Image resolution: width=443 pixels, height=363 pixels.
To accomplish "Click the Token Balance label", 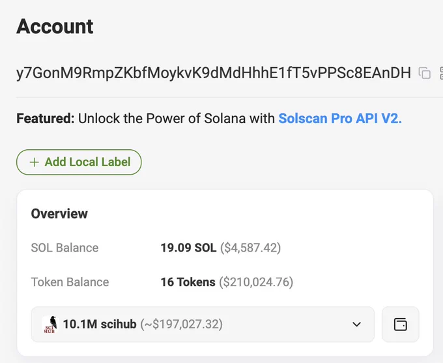I will 70,282.
